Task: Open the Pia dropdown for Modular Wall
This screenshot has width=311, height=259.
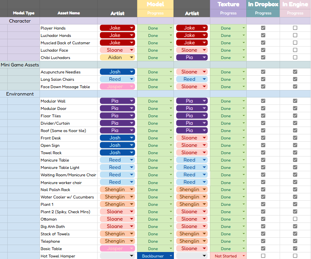Action: click(117, 101)
